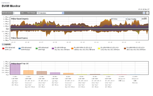
Task: Click the AFA-Advanced BWM High legend label
Action: coord(43,48)
